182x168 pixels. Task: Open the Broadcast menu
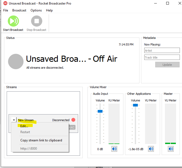(19, 10)
